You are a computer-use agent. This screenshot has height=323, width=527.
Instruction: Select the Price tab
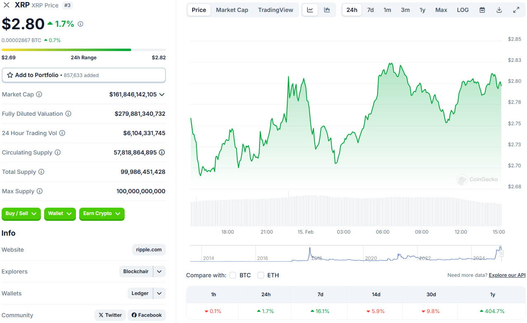click(x=199, y=10)
